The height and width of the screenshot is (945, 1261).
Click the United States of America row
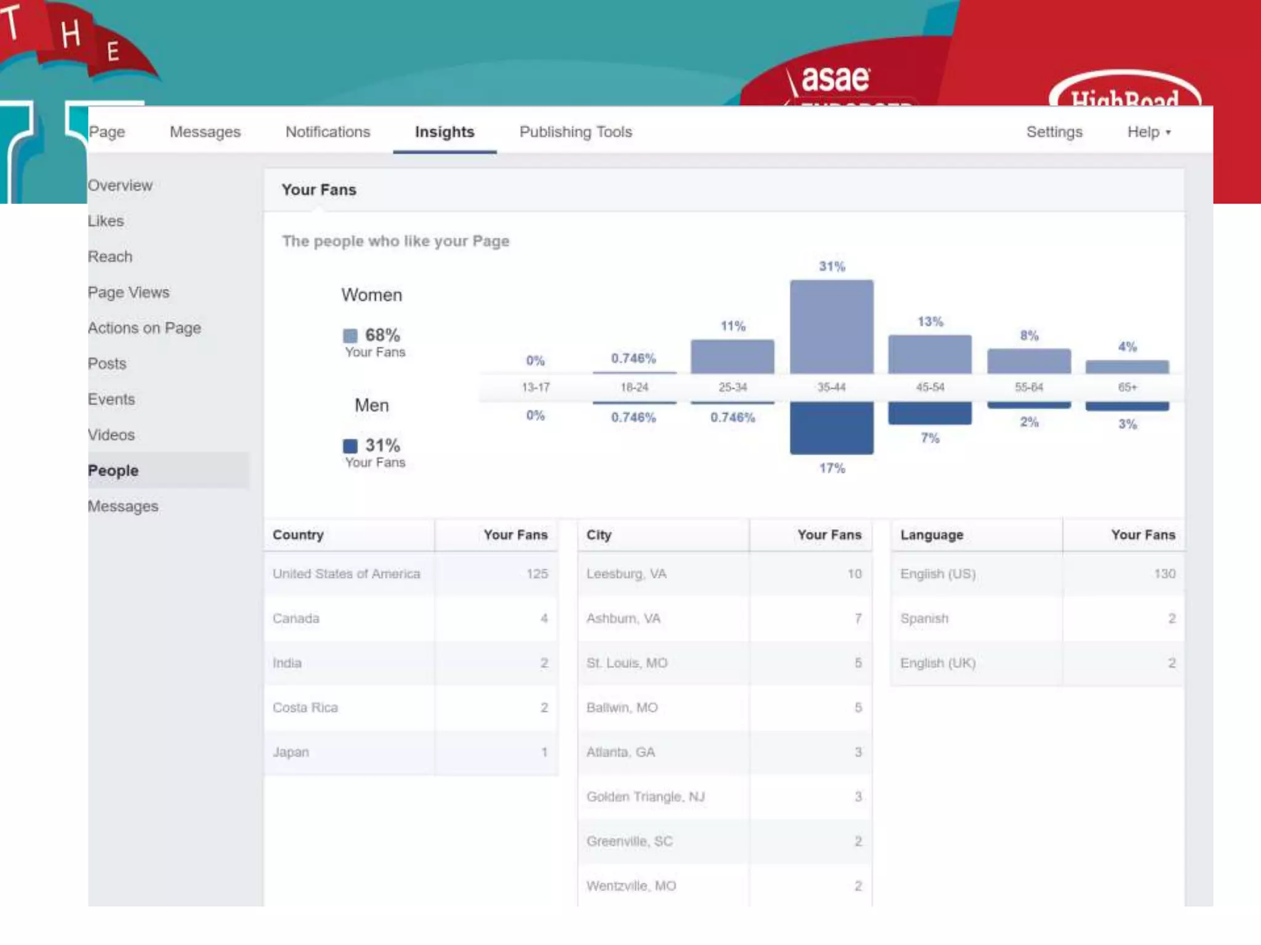[x=346, y=573]
